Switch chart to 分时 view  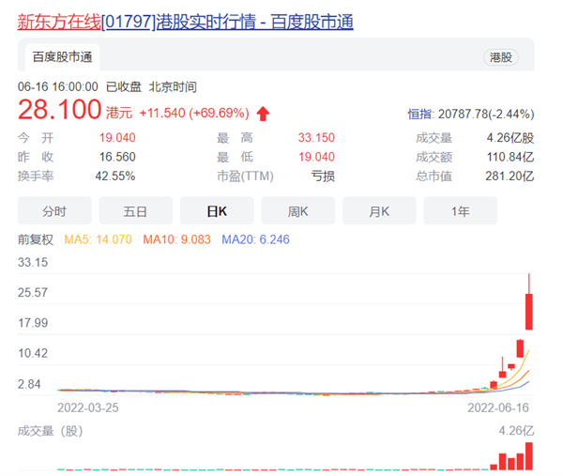coord(54,211)
